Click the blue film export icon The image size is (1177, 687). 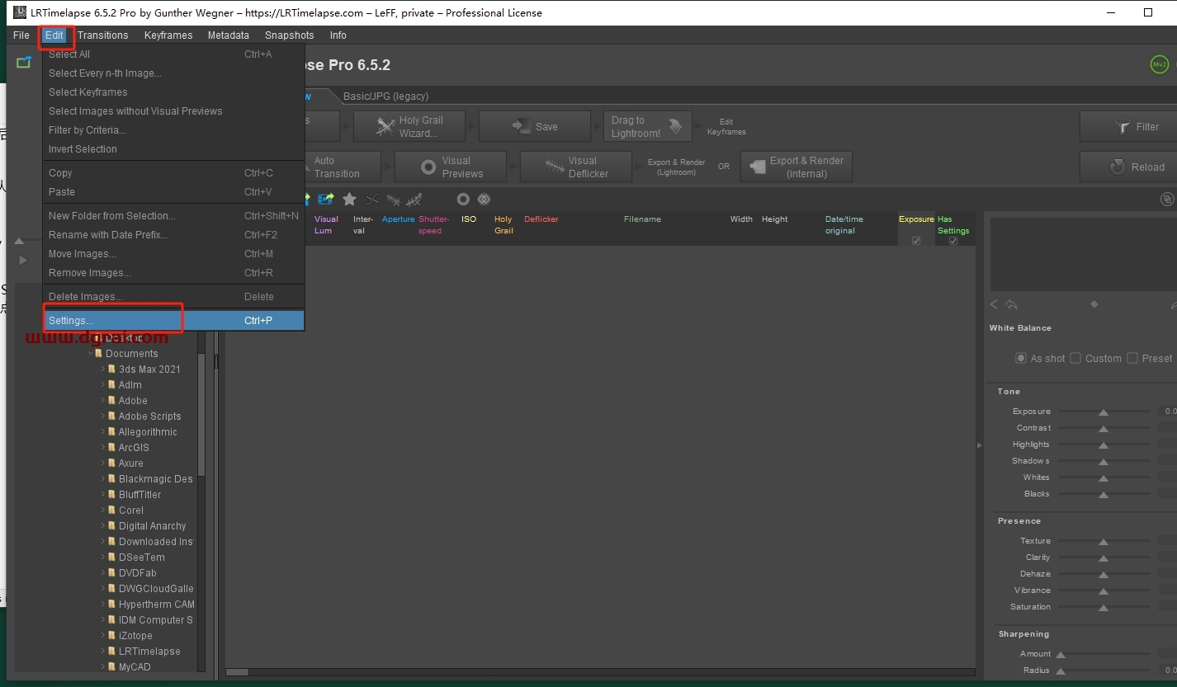coord(326,200)
